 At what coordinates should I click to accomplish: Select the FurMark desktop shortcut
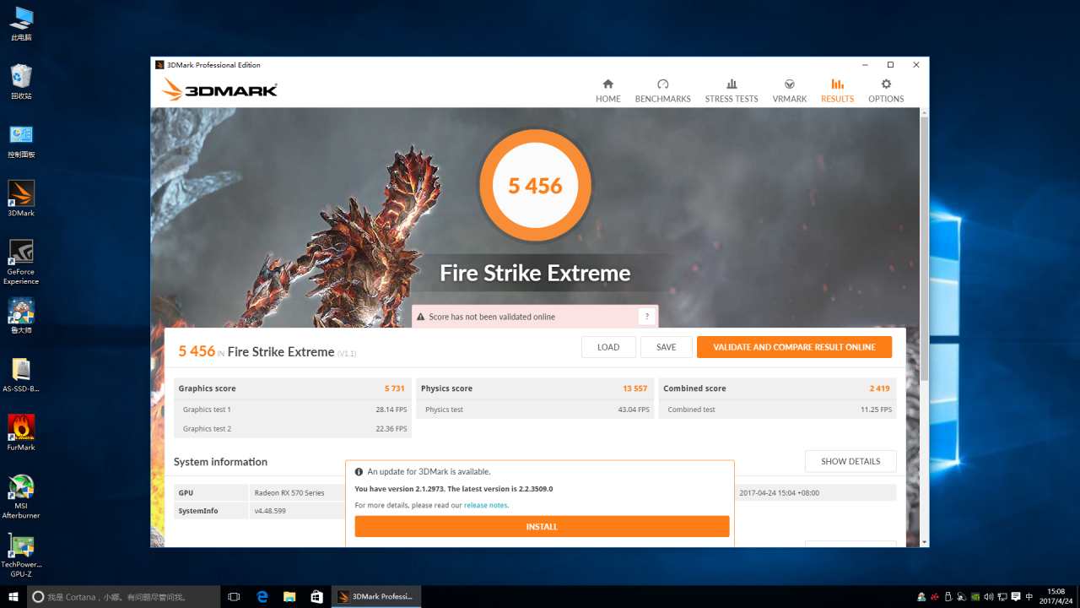(x=21, y=433)
